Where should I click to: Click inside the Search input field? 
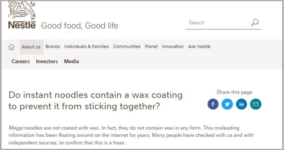tap(218, 23)
